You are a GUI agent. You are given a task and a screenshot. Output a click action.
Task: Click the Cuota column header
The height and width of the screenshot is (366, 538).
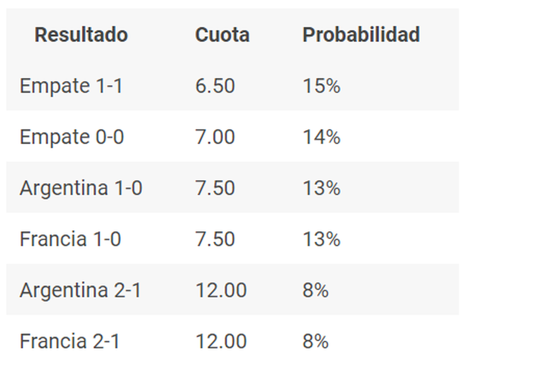pos(222,35)
